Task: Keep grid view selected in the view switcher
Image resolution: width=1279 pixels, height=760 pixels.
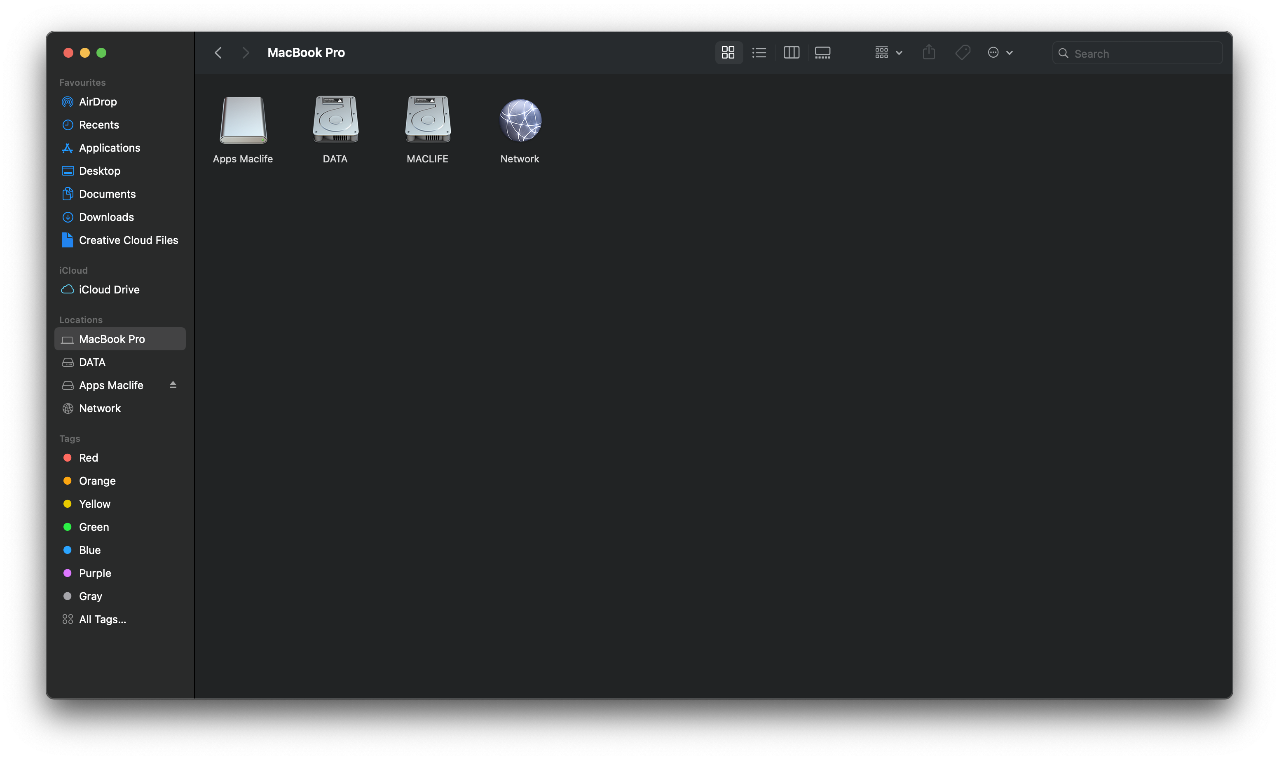Action: pos(728,52)
